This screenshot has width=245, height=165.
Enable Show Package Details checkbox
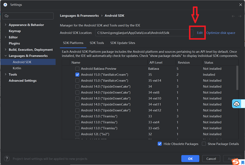(204, 144)
